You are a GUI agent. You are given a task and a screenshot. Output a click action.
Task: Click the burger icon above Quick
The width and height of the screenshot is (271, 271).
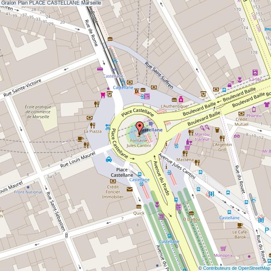point(138,206)
